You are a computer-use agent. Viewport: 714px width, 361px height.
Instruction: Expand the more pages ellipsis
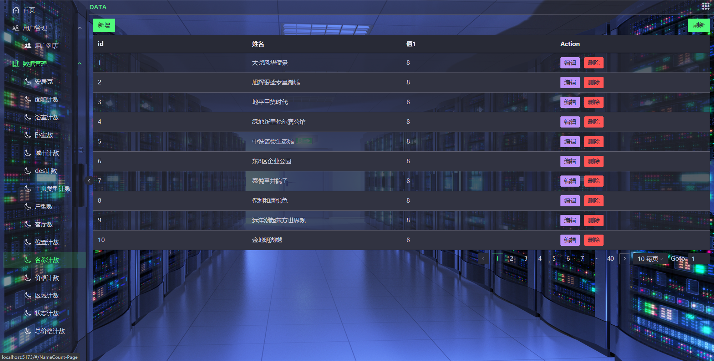(596, 259)
